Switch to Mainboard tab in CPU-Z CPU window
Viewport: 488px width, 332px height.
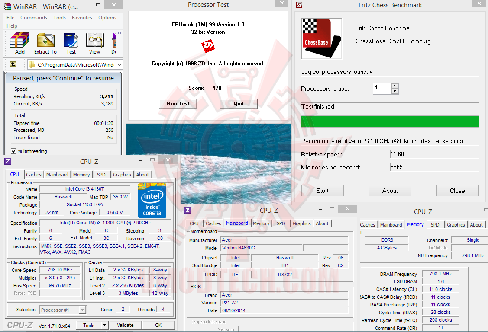tap(57, 175)
